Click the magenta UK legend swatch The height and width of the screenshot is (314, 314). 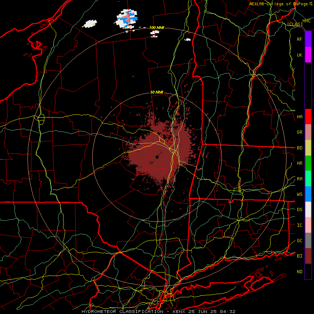click(308, 55)
